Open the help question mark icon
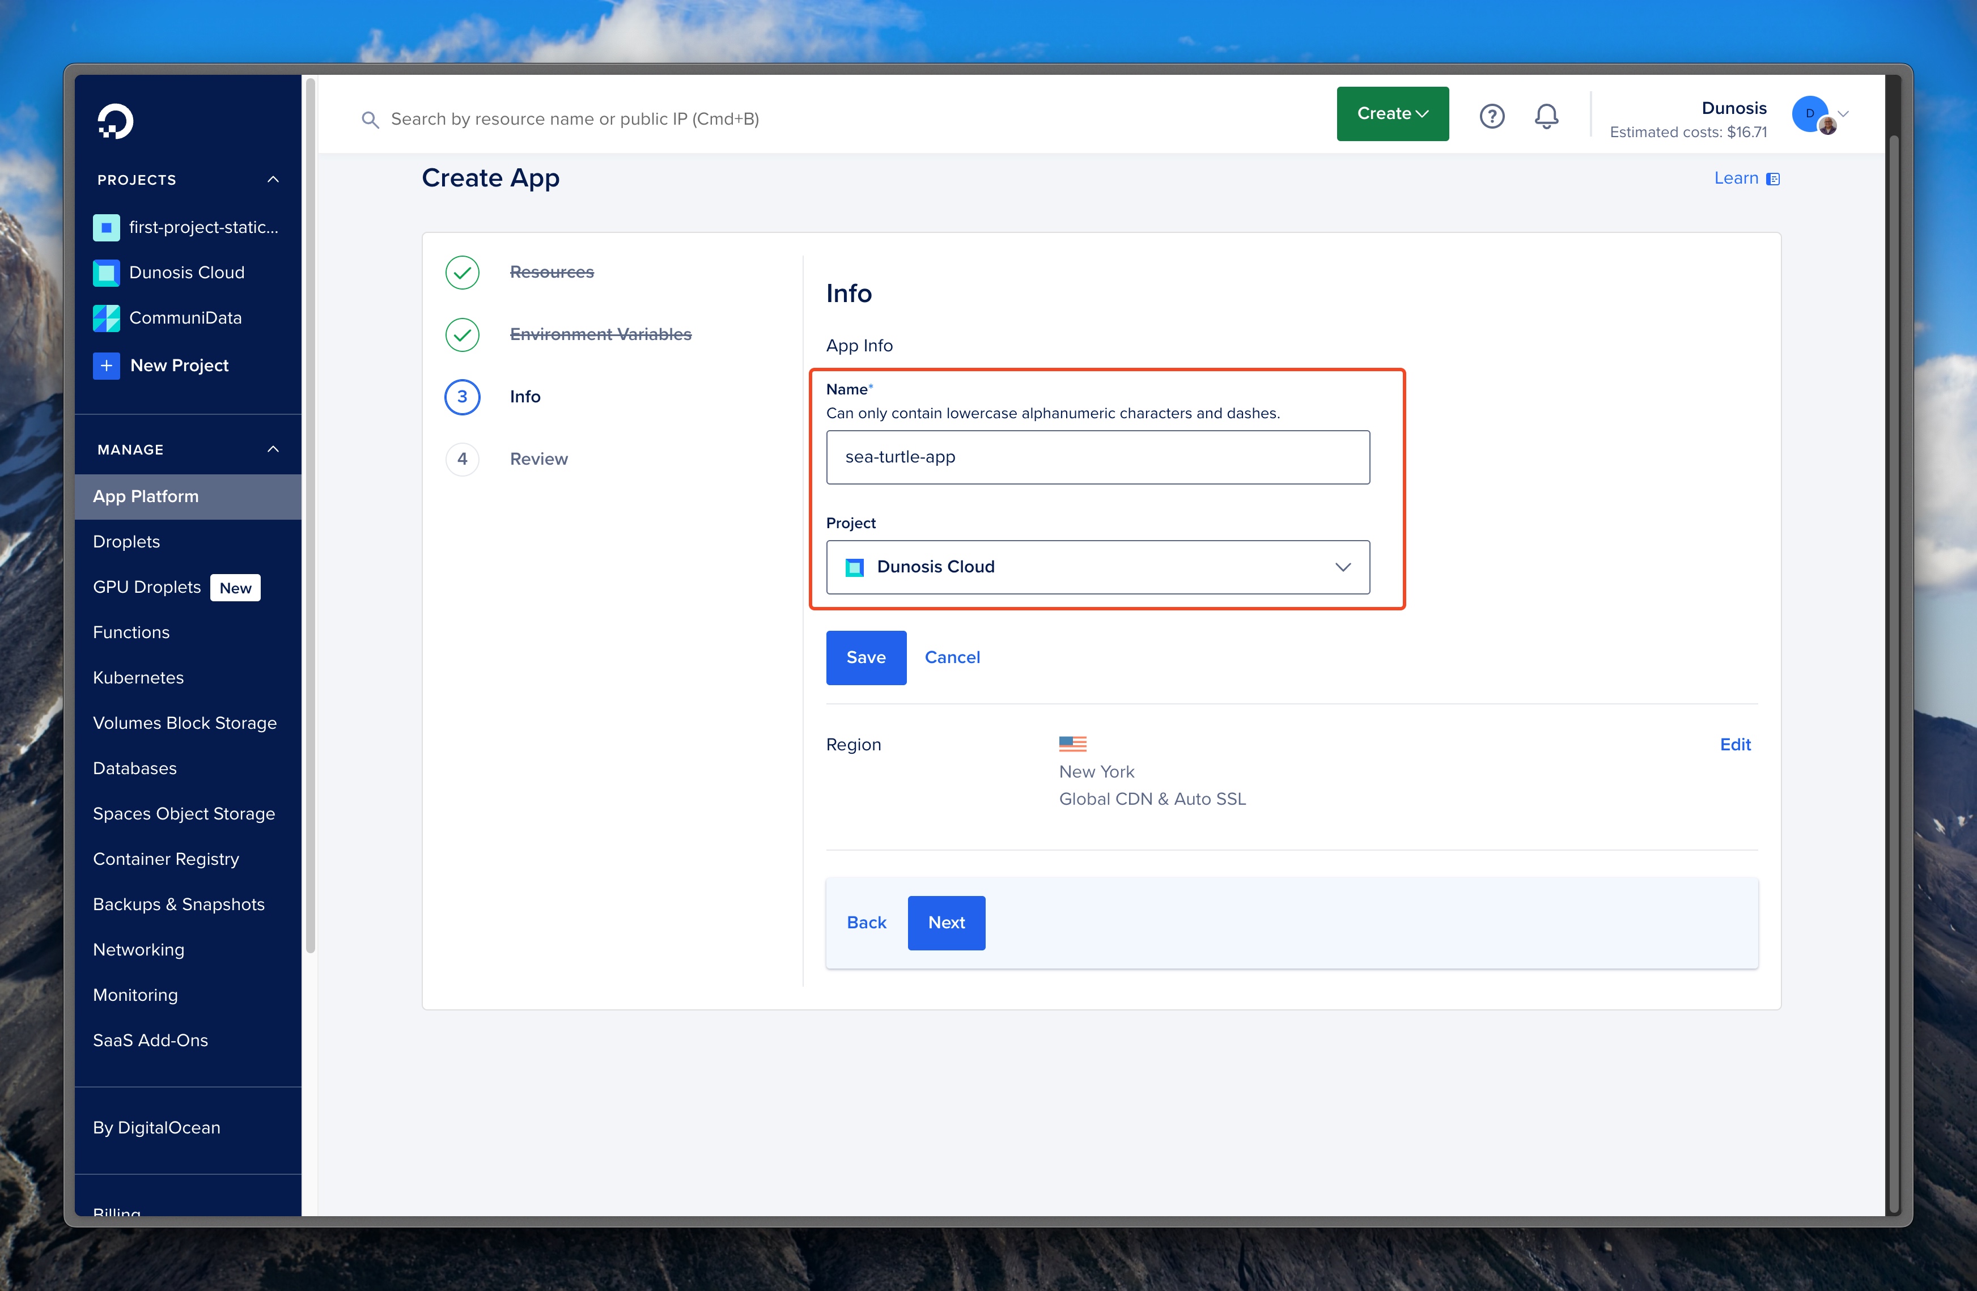This screenshot has height=1291, width=1977. (x=1492, y=116)
